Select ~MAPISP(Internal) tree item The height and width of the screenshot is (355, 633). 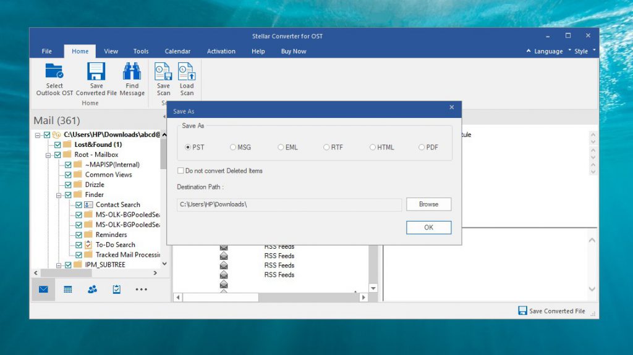[x=113, y=165]
